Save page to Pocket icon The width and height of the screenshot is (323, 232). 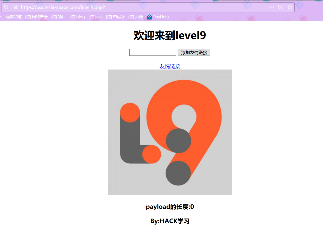click(281, 7)
